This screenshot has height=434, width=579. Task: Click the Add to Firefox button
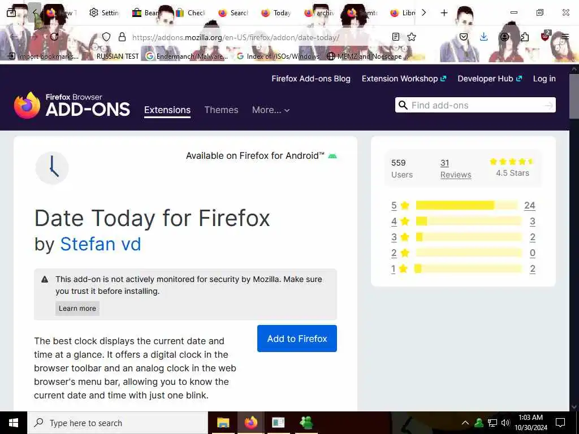pyautogui.click(x=297, y=338)
